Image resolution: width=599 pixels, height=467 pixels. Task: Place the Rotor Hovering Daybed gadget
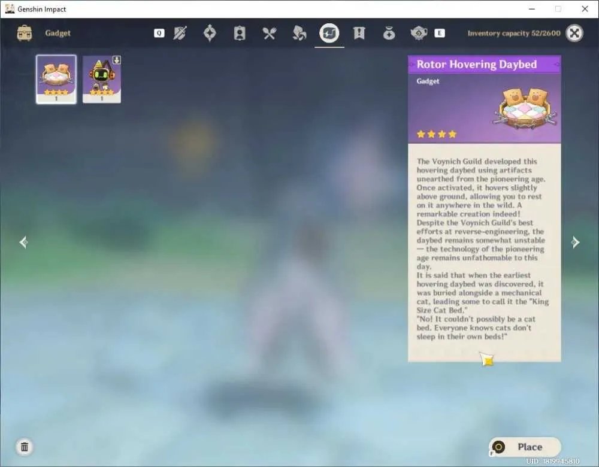[x=525, y=447]
